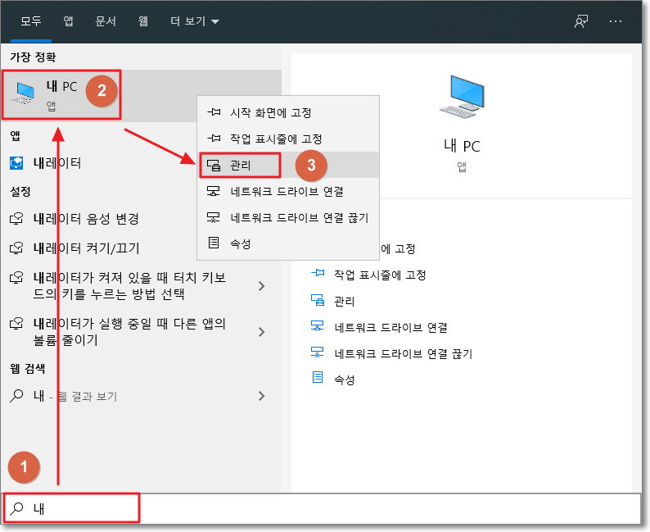
Task: Click 네트워크 드라이브 연결 in preview pane
Action: (x=391, y=327)
